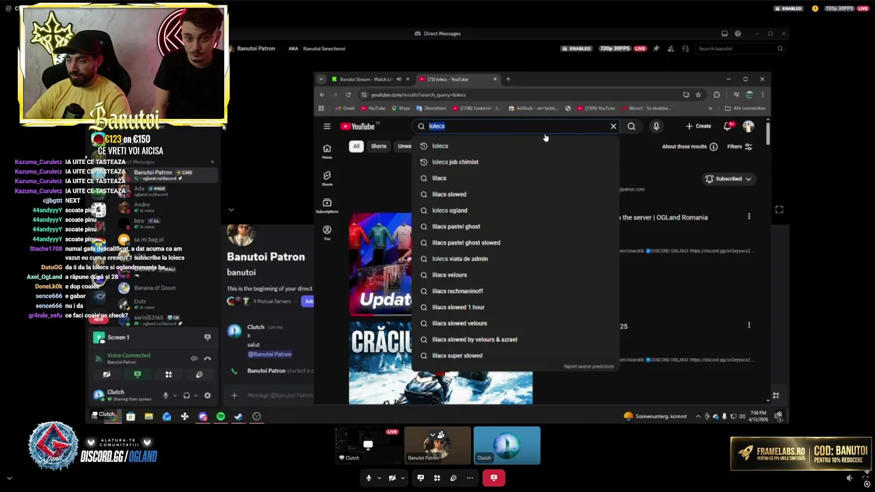Open camera options arrow in bottom call bar
Image resolution: width=875 pixels, height=492 pixels.
tap(402, 478)
